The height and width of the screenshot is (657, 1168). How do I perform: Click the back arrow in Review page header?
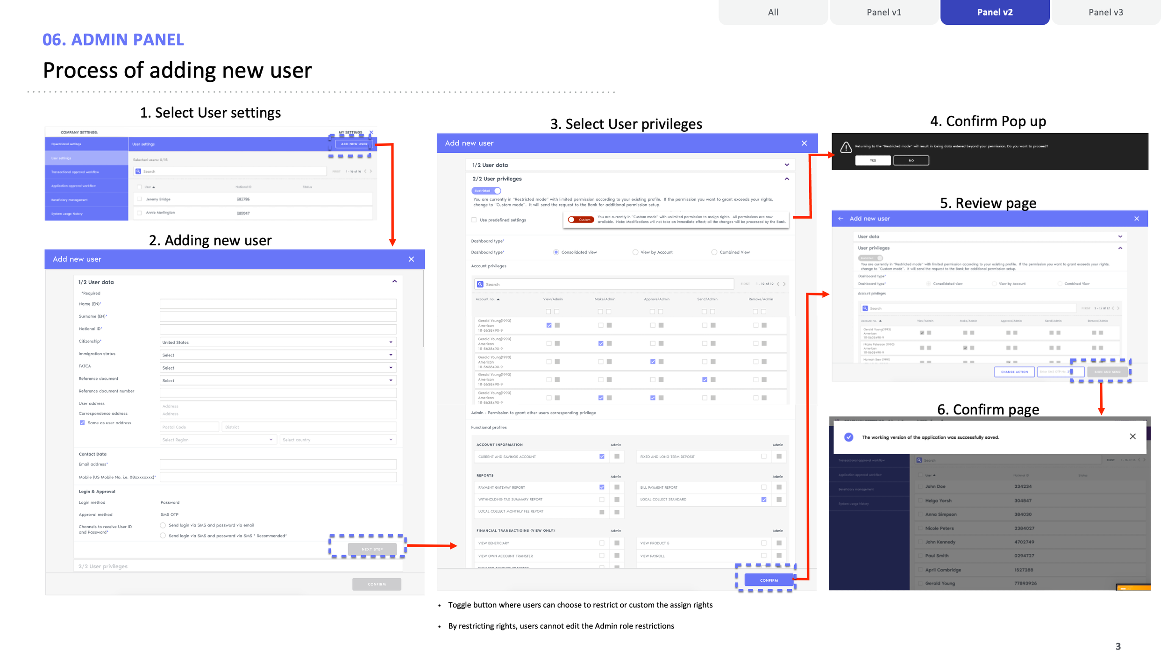point(840,219)
